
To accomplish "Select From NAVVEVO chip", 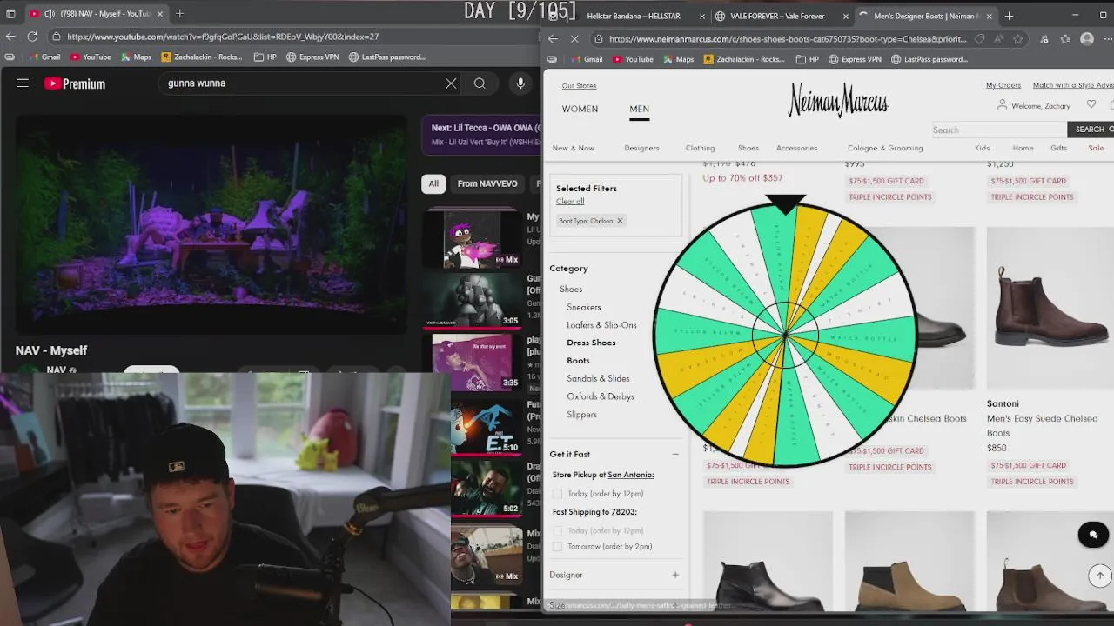I will tap(487, 183).
